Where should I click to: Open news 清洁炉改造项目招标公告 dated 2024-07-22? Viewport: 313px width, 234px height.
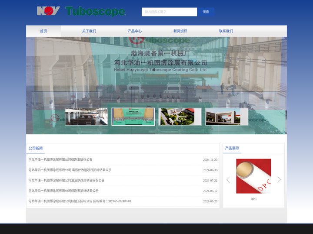[x=66, y=180]
